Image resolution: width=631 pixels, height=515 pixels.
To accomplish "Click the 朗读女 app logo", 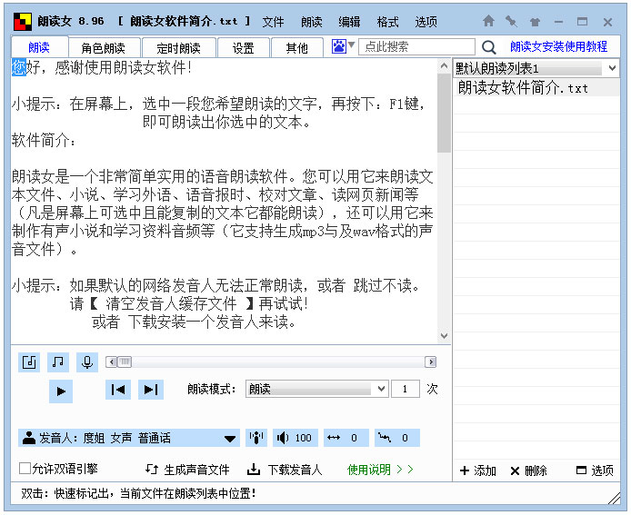I will pos(23,22).
